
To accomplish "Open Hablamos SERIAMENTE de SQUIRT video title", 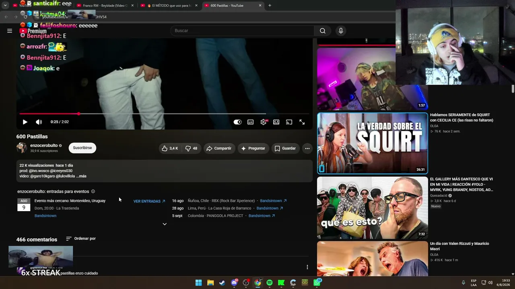I will (461, 118).
